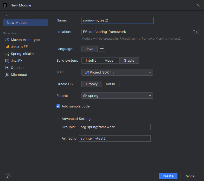Click the 'Project SDK 1.8' text
This screenshot has width=204, height=181.
pos(102,73)
